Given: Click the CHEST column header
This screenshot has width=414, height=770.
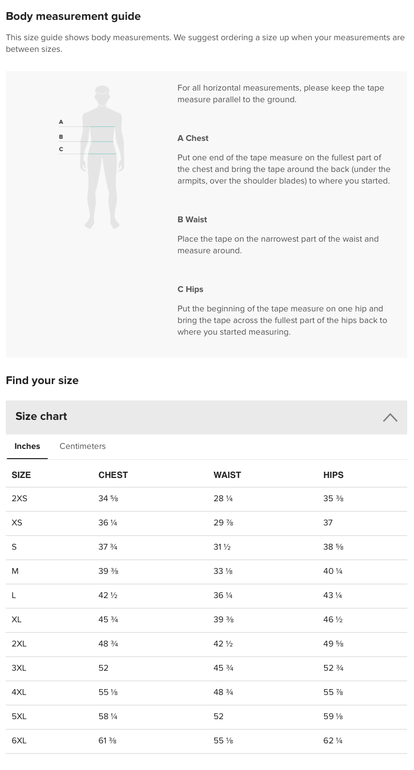Looking at the screenshot, I should pos(113,475).
